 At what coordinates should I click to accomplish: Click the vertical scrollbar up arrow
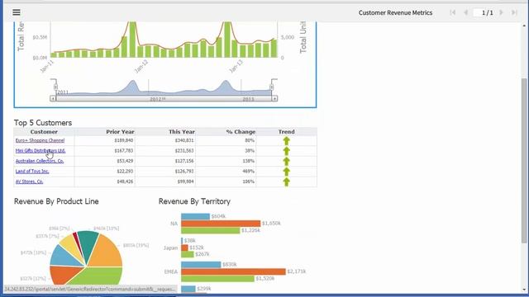tap(523, 26)
